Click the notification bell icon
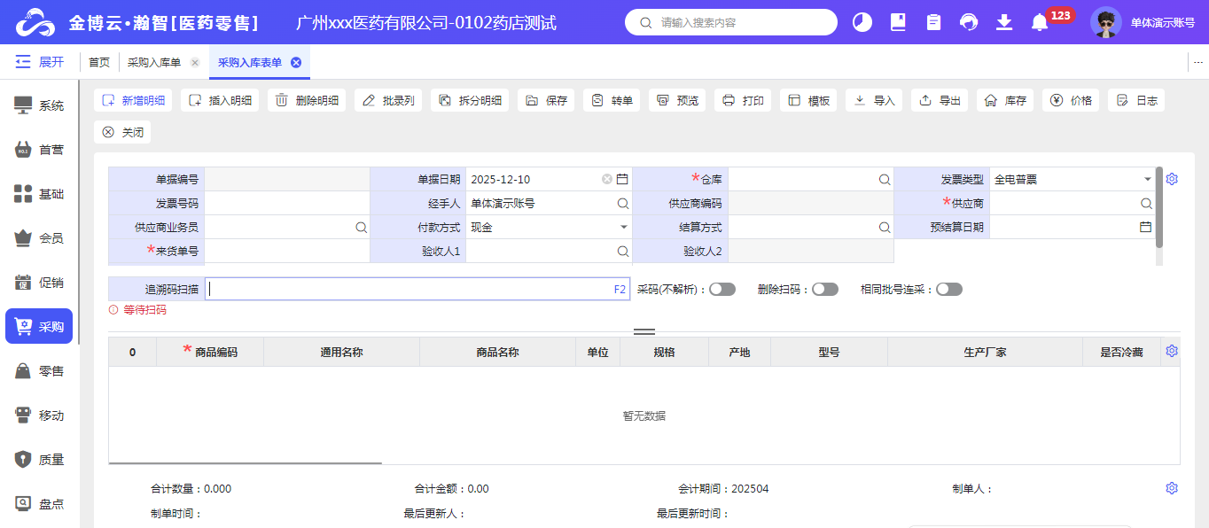The width and height of the screenshot is (1209, 528). tap(1040, 23)
